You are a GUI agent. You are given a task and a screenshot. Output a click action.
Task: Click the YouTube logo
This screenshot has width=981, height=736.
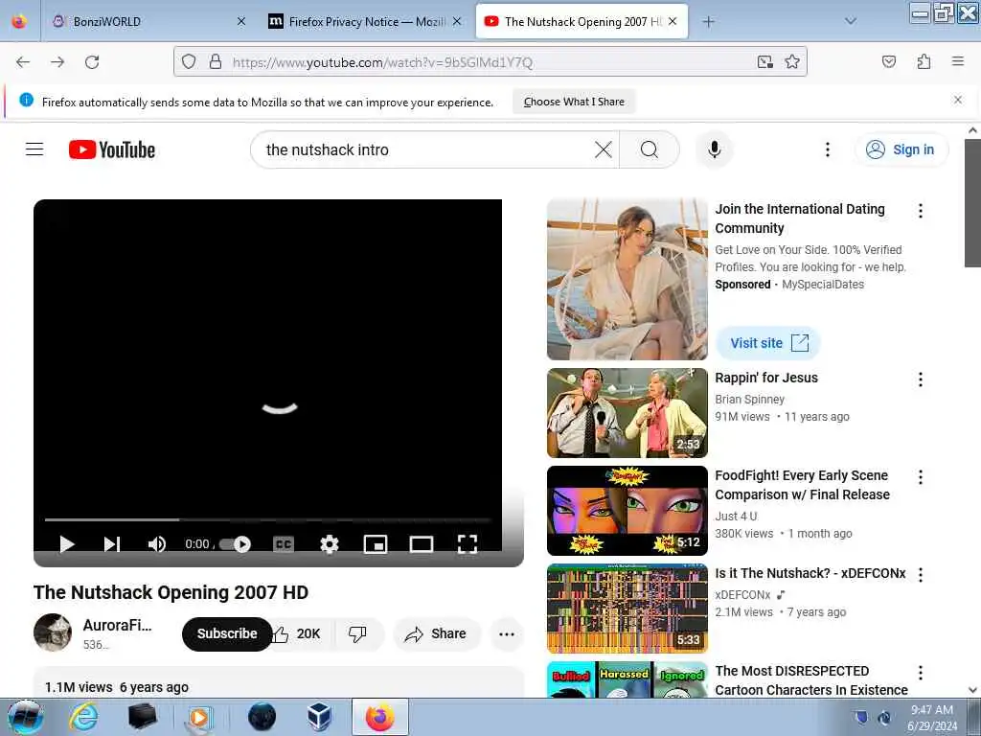point(112,149)
